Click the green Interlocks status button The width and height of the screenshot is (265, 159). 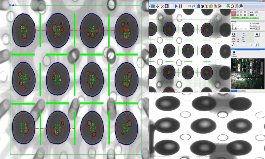pos(235,18)
